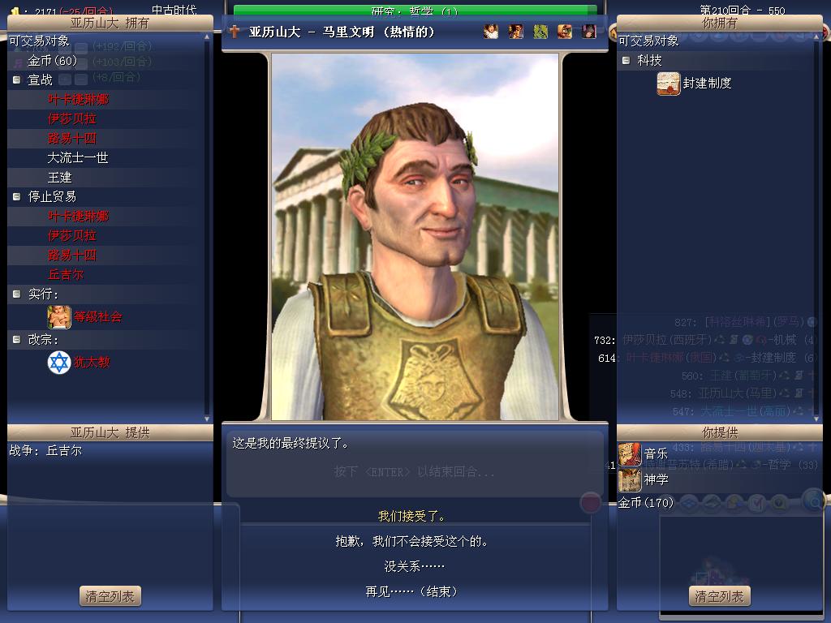This screenshot has height=623, width=831.
Task: Select 大流士一世 under declare war
Action: [78, 158]
